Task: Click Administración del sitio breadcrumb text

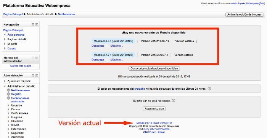Action: coord(40,14)
